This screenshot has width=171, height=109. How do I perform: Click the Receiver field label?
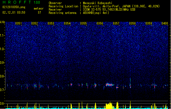[x=55, y=10]
